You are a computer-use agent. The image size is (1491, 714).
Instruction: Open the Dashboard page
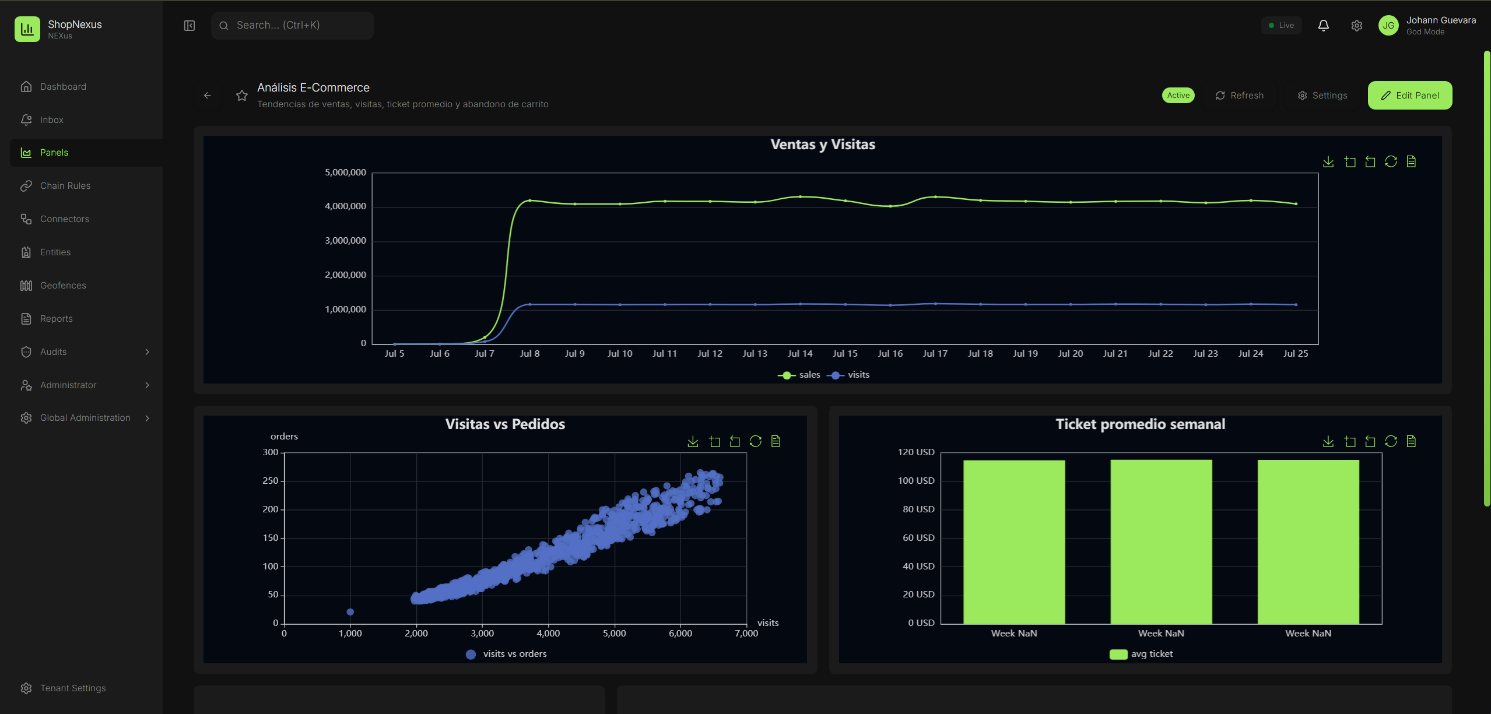pos(86,87)
